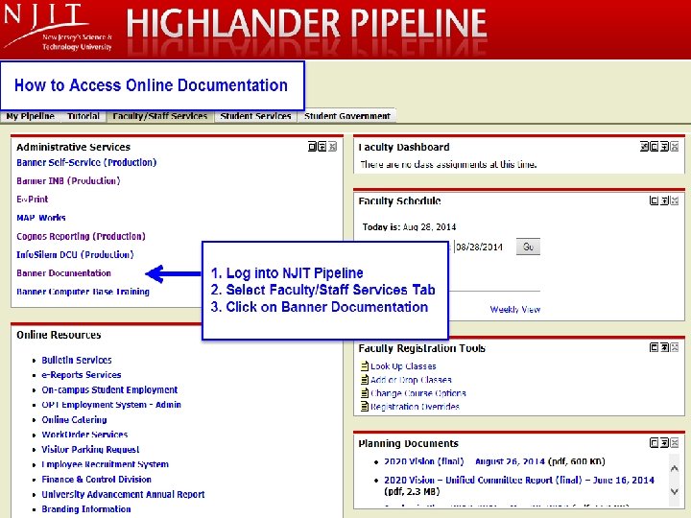Viewport: 691px width, 518px height.
Task: Collapse the Faculty Schedule channel
Action: tap(664, 200)
